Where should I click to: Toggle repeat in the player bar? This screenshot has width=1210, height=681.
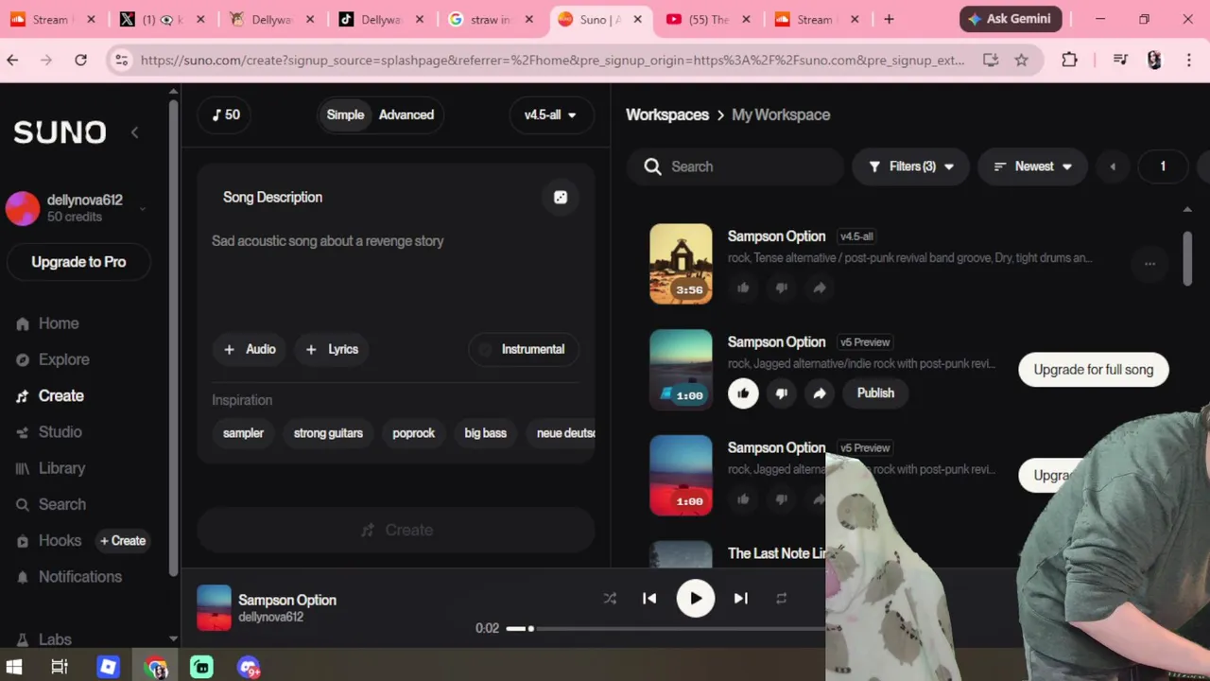(x=781, y=599)
